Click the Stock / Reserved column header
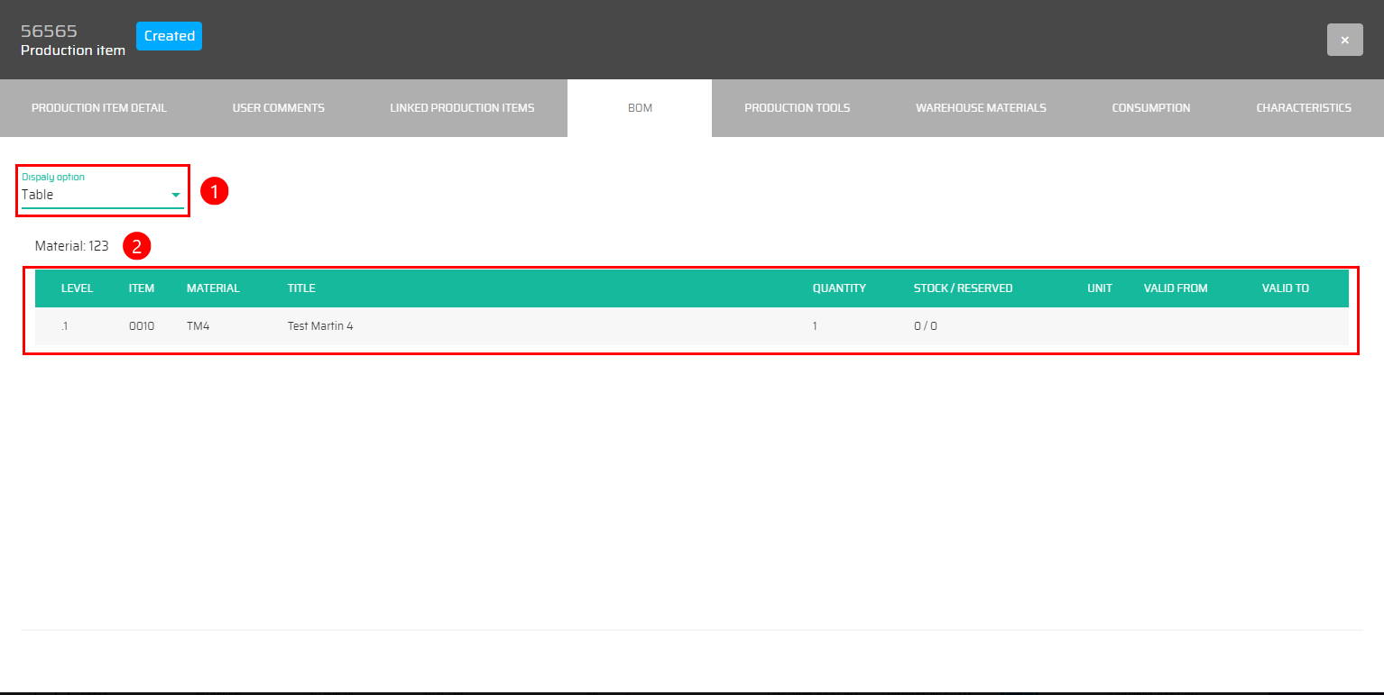Viewport: 1384px width, 695px height. (x=963, y=288)
